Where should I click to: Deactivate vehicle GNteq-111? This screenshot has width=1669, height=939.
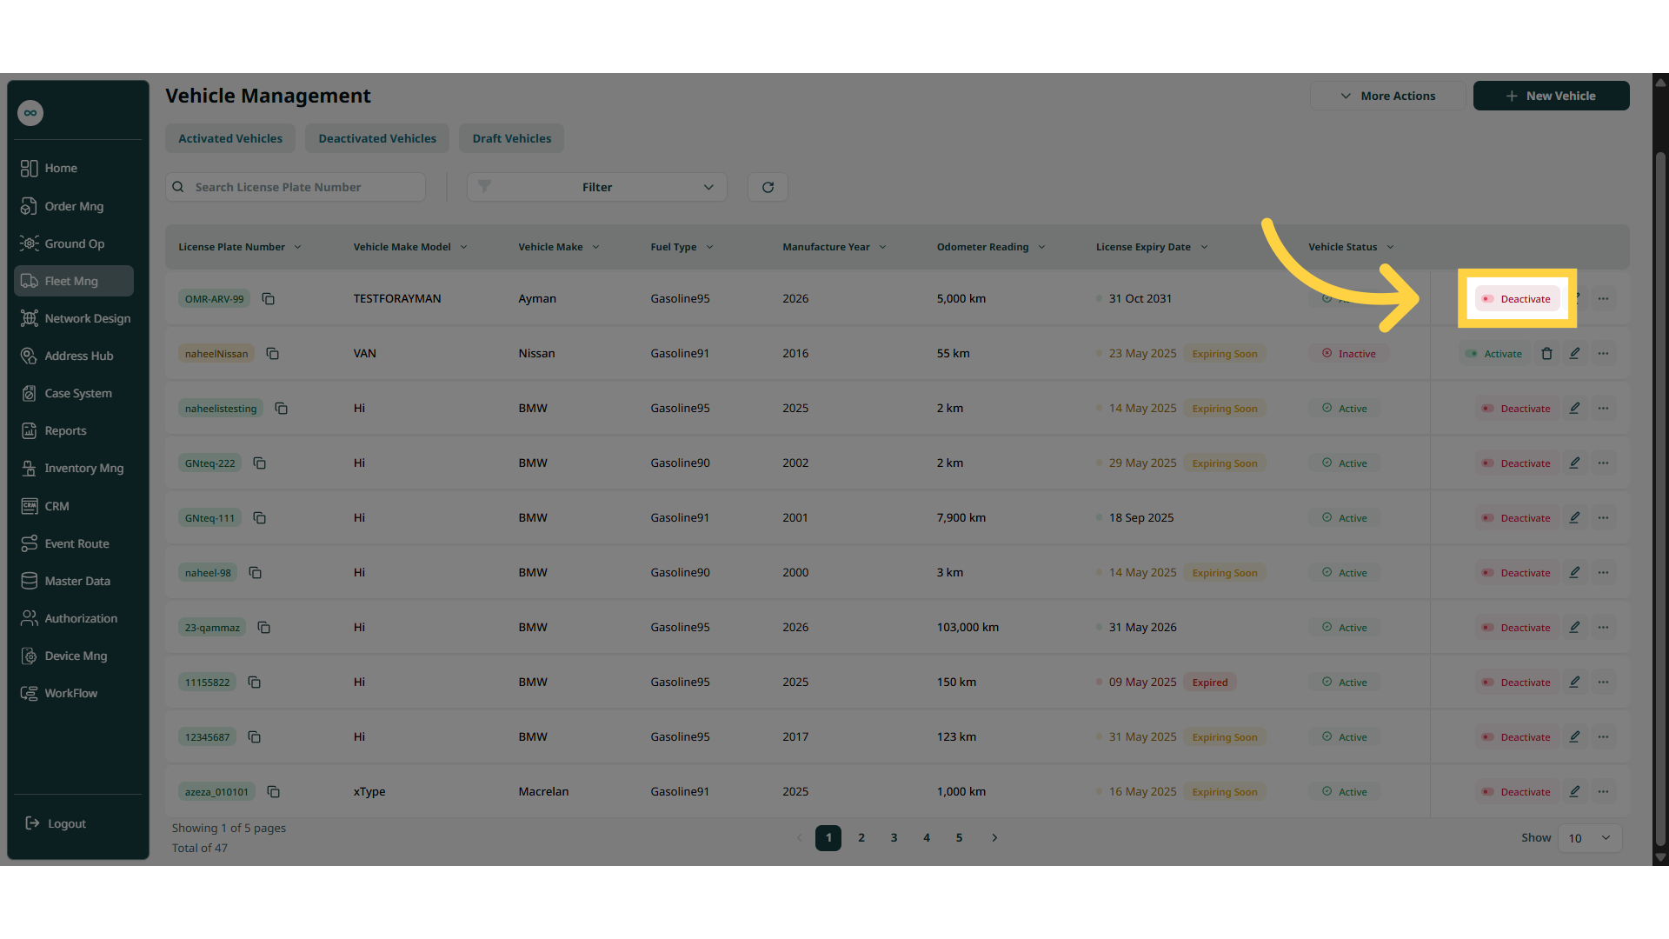(x=1517, y=517)
